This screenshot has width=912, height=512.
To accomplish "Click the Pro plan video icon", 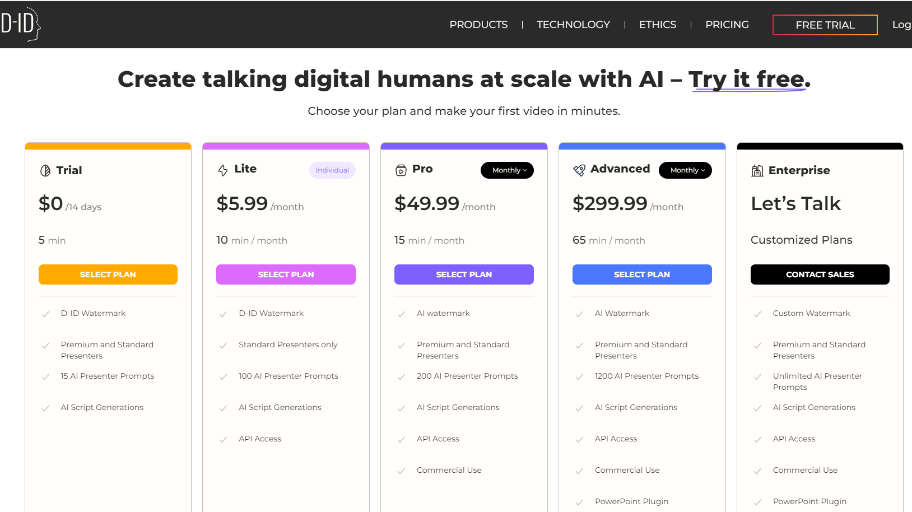I will (401, 170).
